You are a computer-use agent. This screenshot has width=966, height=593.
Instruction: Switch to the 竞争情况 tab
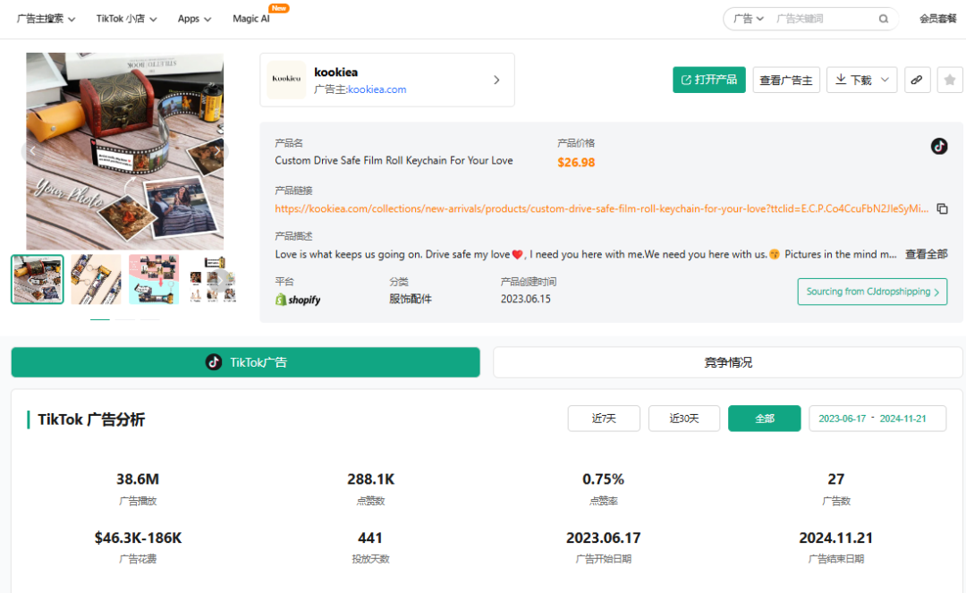click(x=727, y=362)
